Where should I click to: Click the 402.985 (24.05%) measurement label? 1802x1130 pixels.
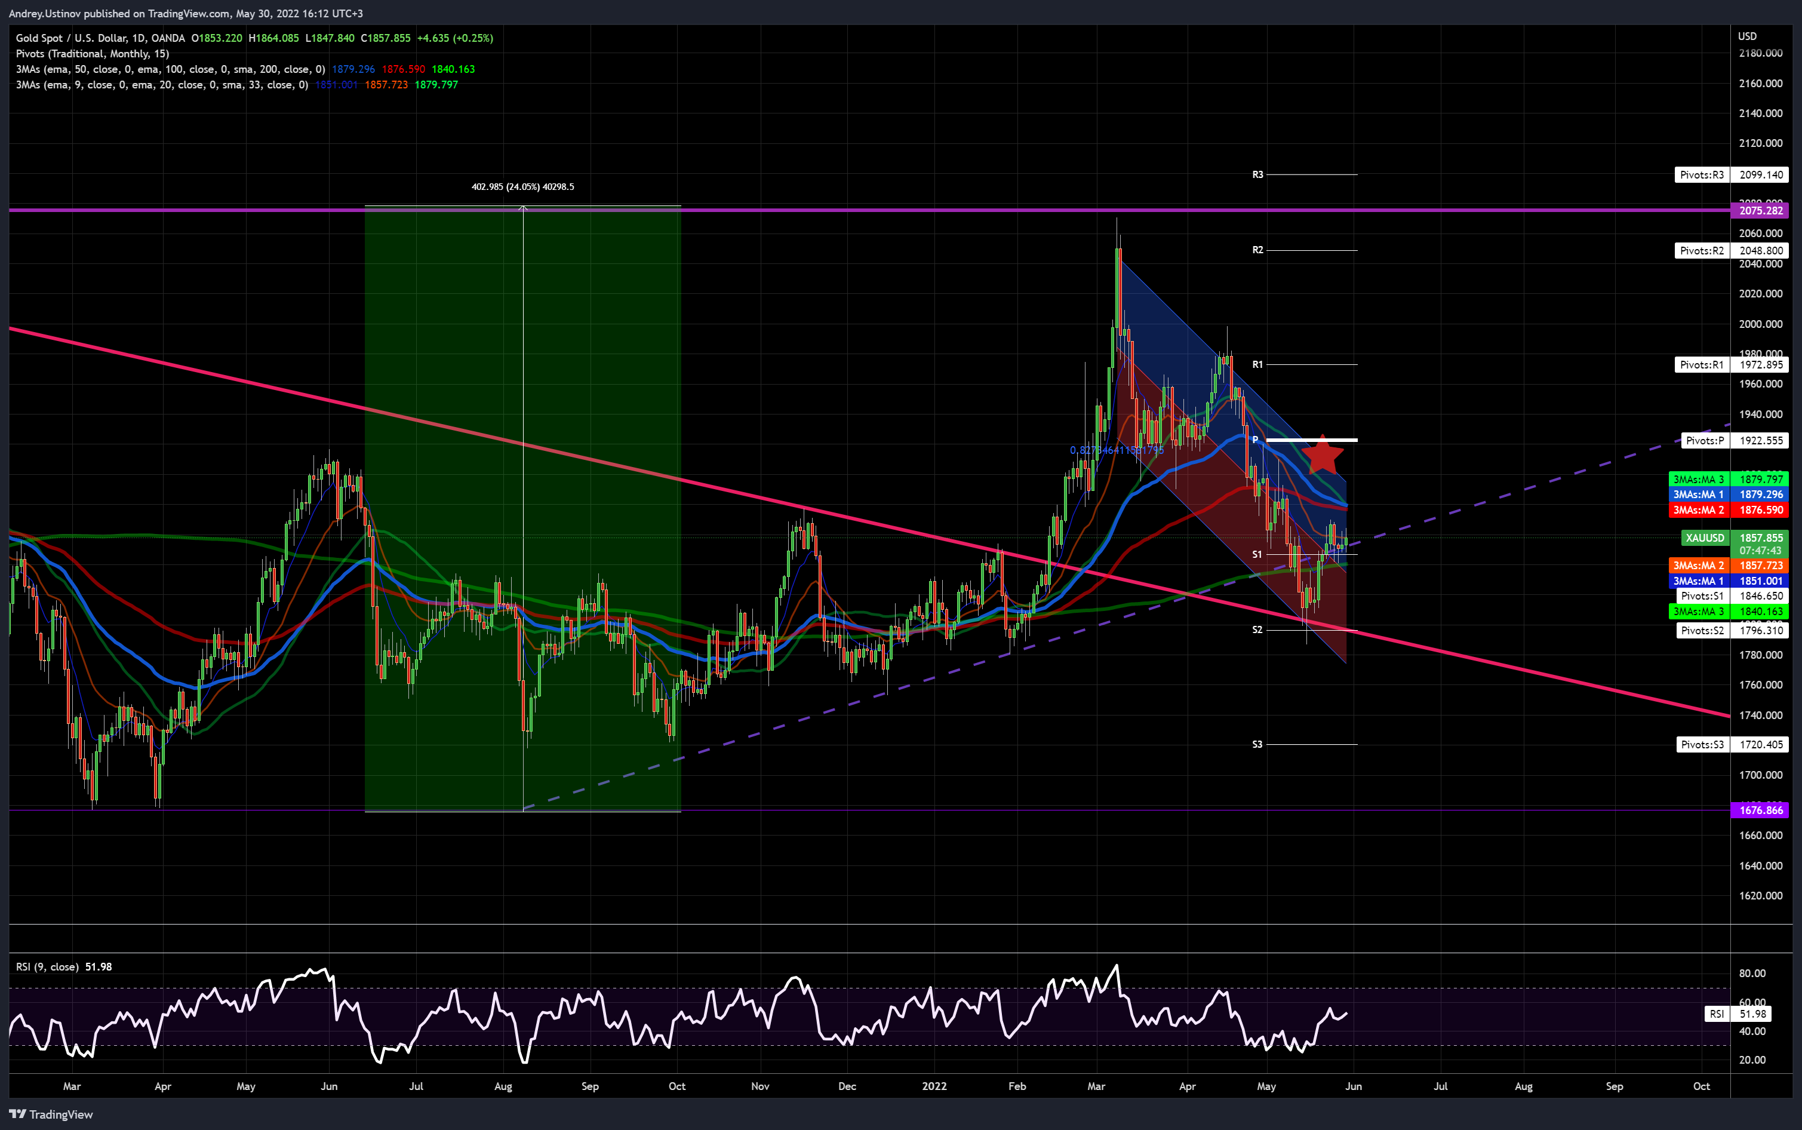coord(523,187)
